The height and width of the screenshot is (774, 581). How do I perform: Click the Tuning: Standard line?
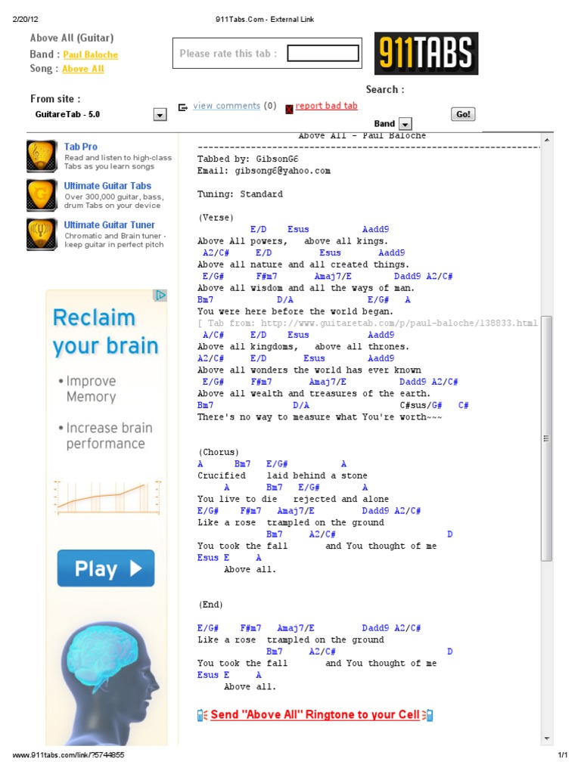tap(240, 194)
